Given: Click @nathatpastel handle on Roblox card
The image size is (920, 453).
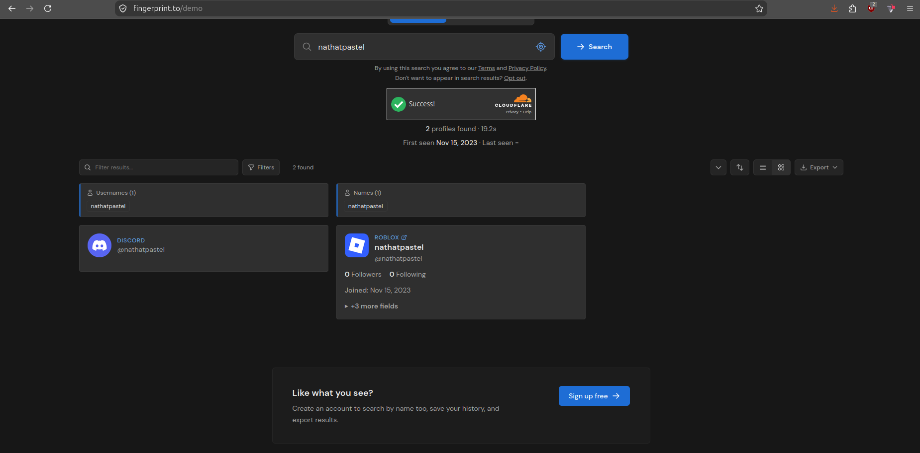Looking at the screenshot, I should coord(398,259).
